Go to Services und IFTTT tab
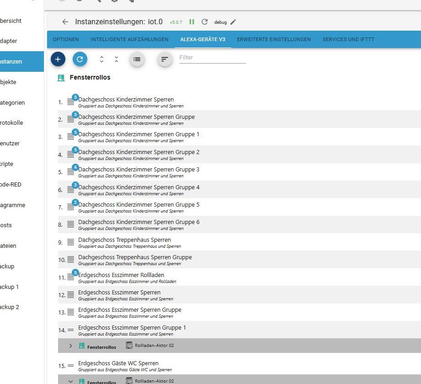Viewport: 421px width, 384px height. coord(348,39)
